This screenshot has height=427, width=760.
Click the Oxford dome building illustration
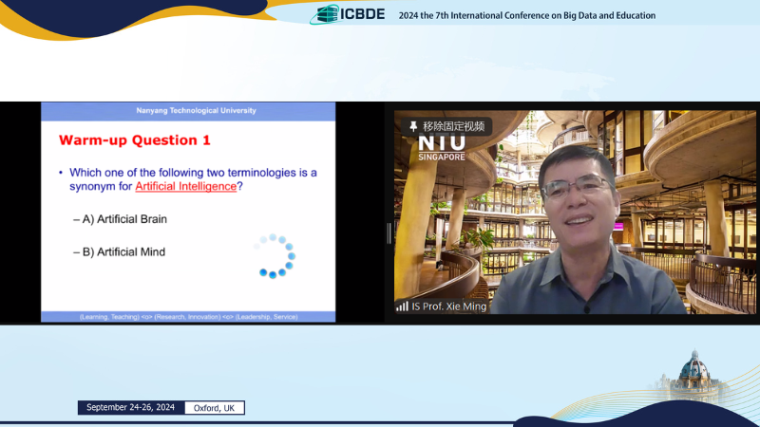694,376
